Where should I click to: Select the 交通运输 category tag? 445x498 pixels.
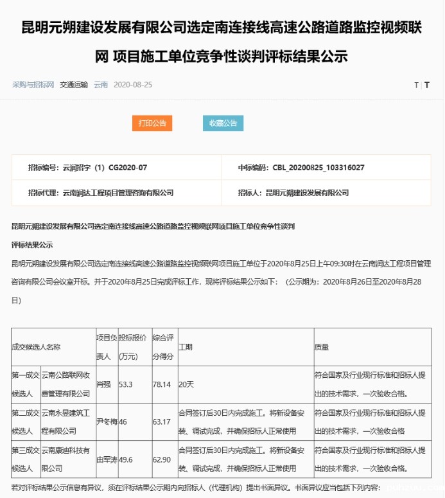pyautogui.click(x=74, y=85)
